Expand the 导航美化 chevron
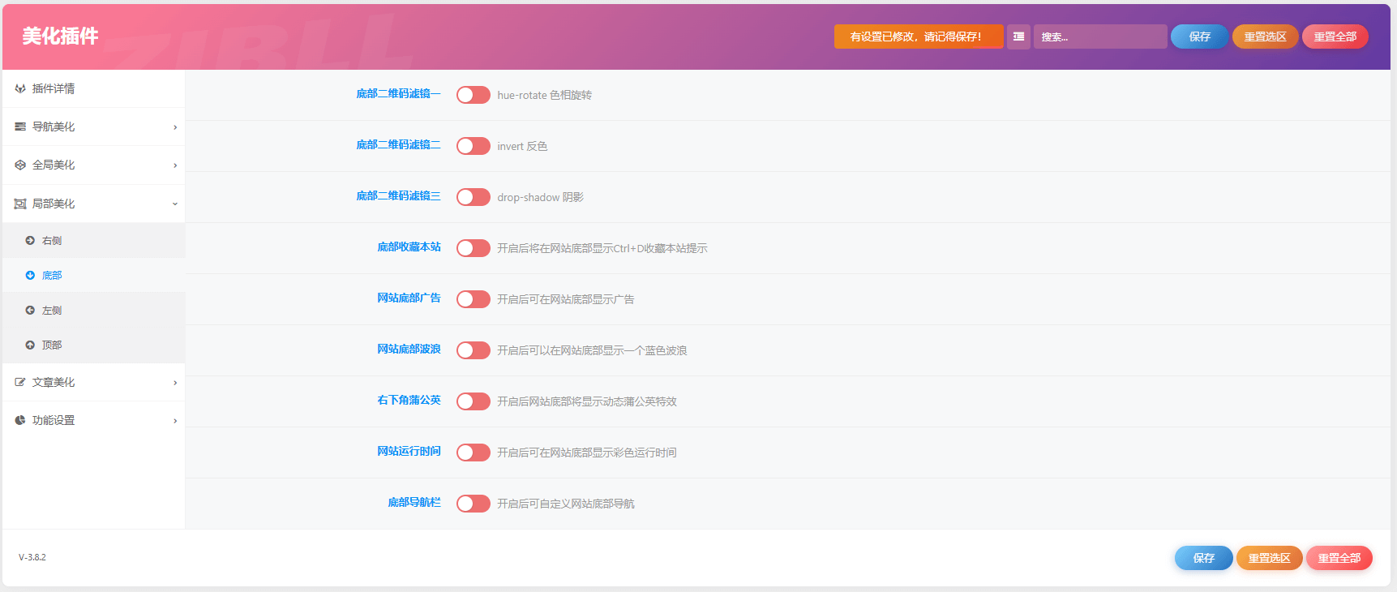The width and height of the screenshot is (1397, 592). 175,127
